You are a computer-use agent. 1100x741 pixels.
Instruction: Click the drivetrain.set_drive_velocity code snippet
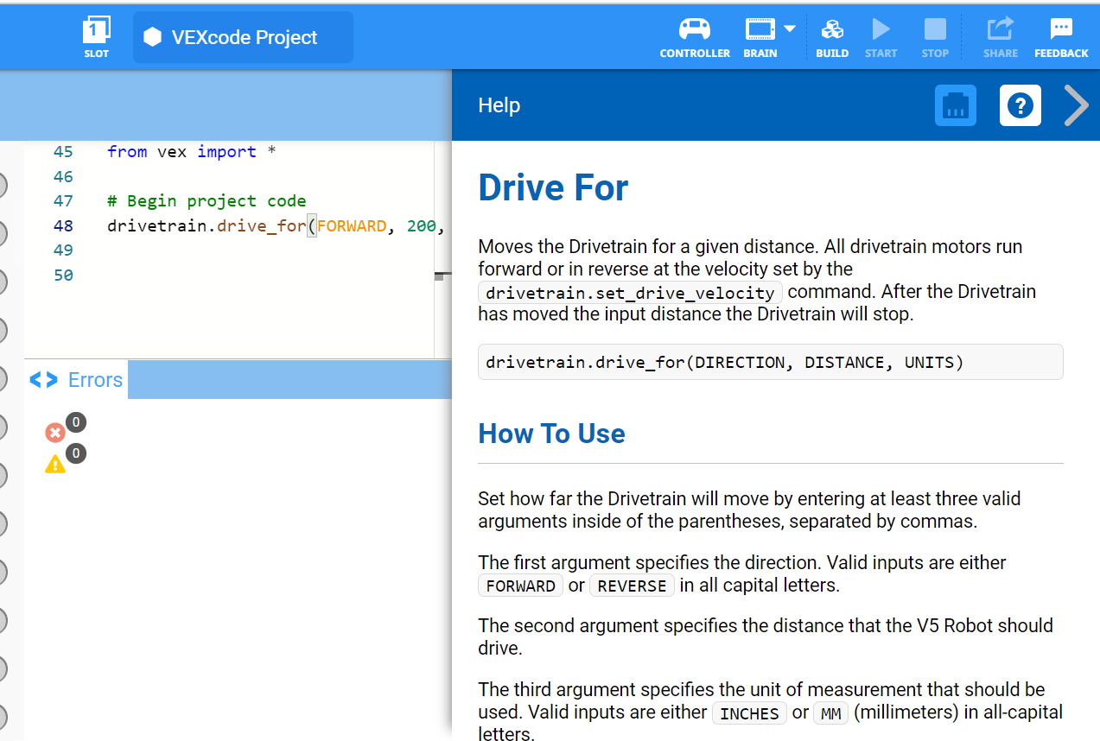coord(630,292)
